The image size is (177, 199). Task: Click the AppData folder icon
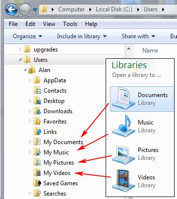click(37, 80)
